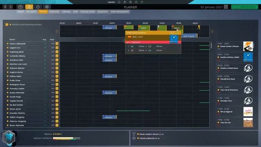Switch to the Squad tab
This screenshot has width=261, height=147.
(x=20, y=12)
